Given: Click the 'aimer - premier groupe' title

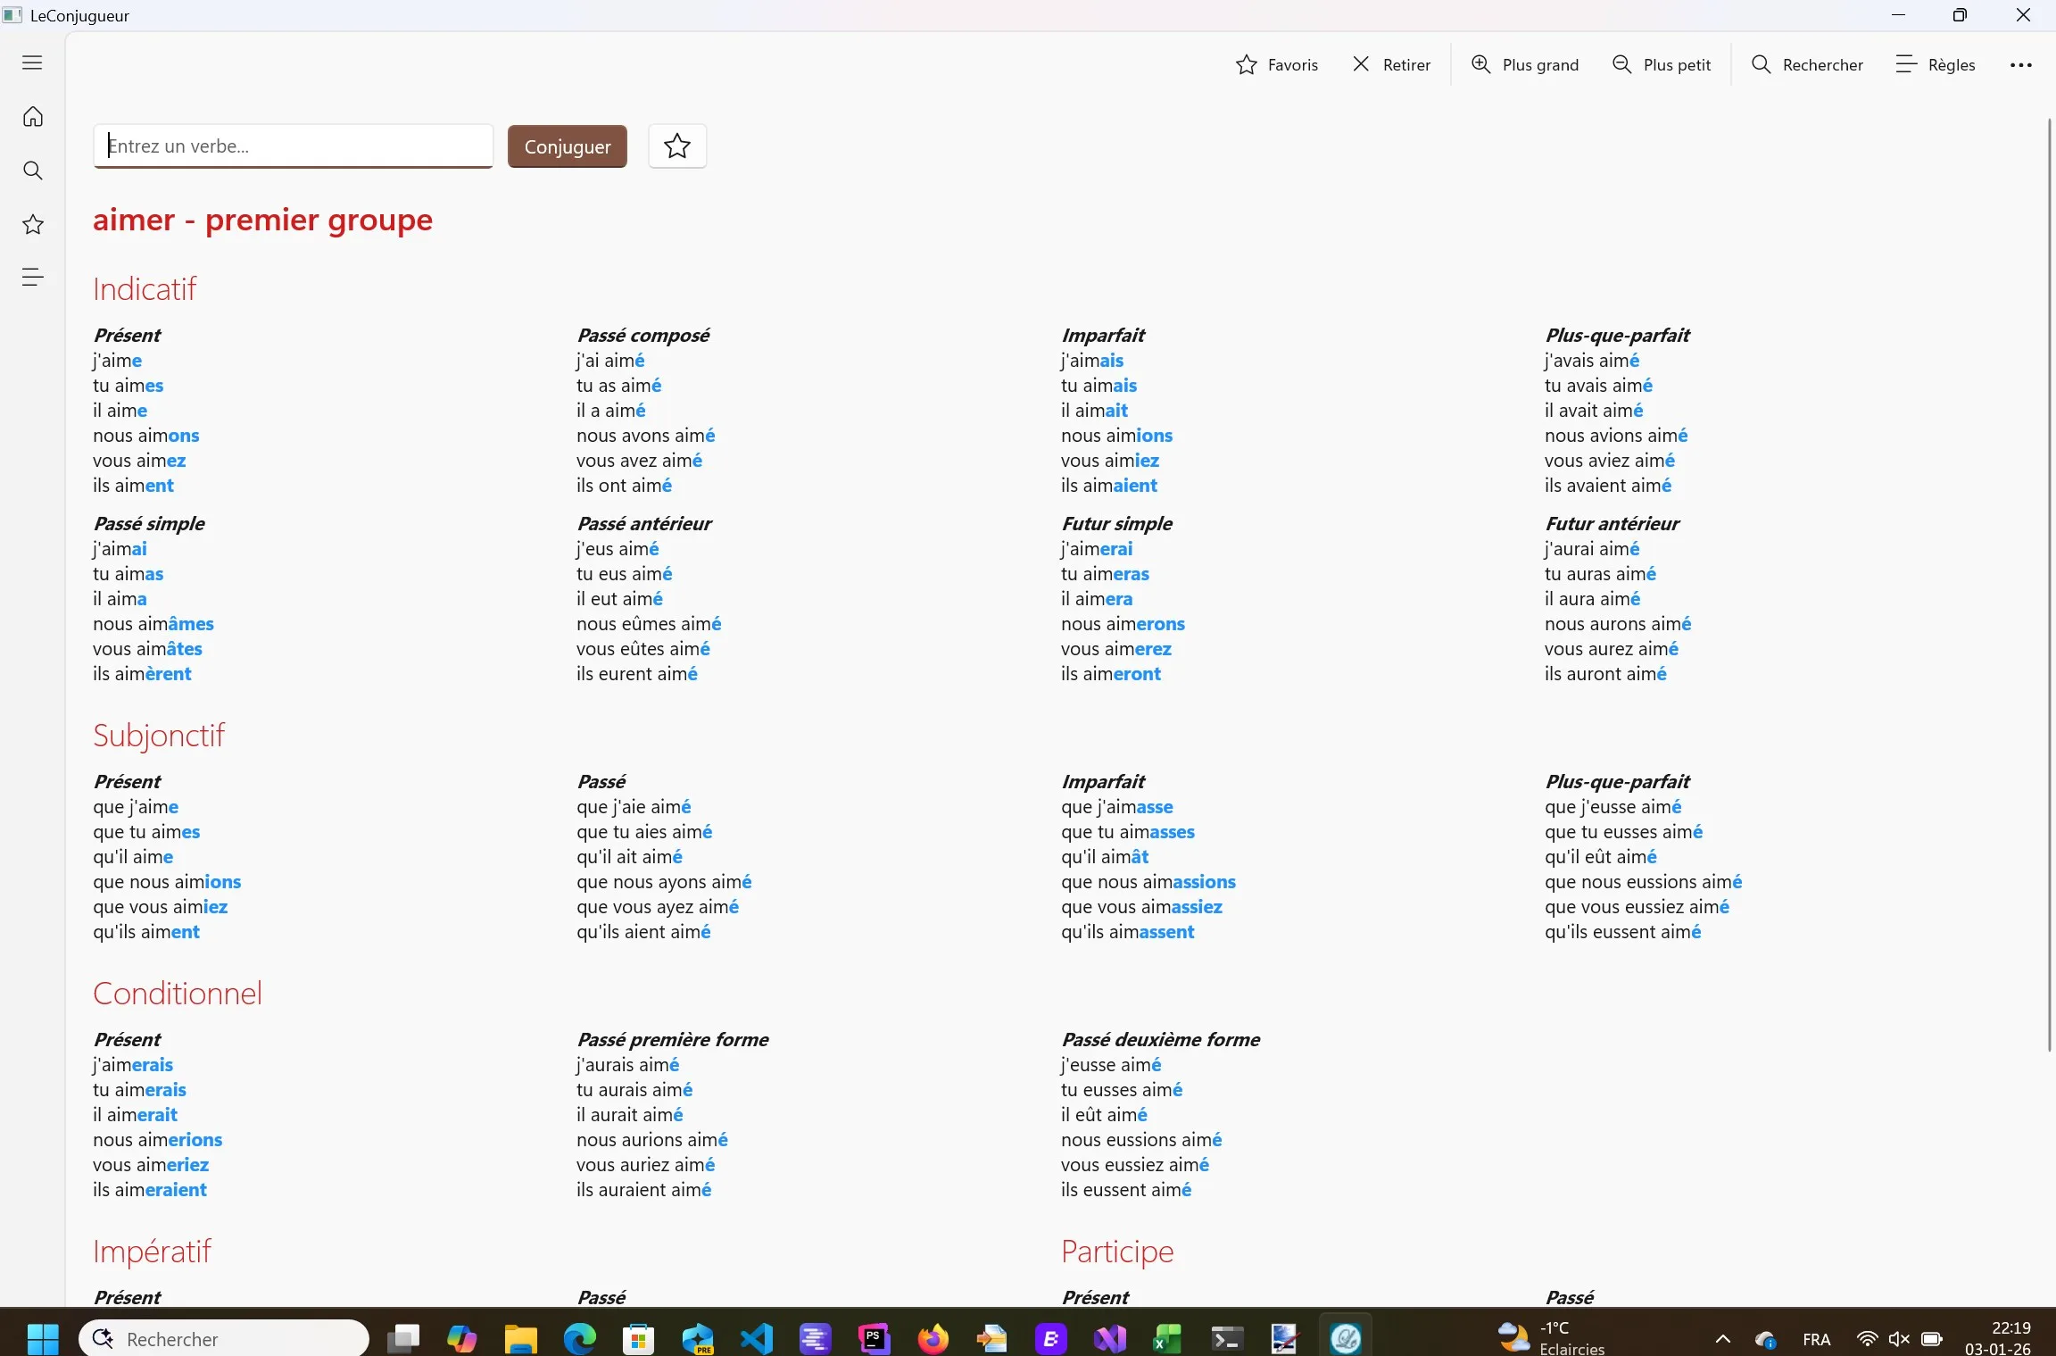Looking at the screenshot, I should (x=262, y=220).
